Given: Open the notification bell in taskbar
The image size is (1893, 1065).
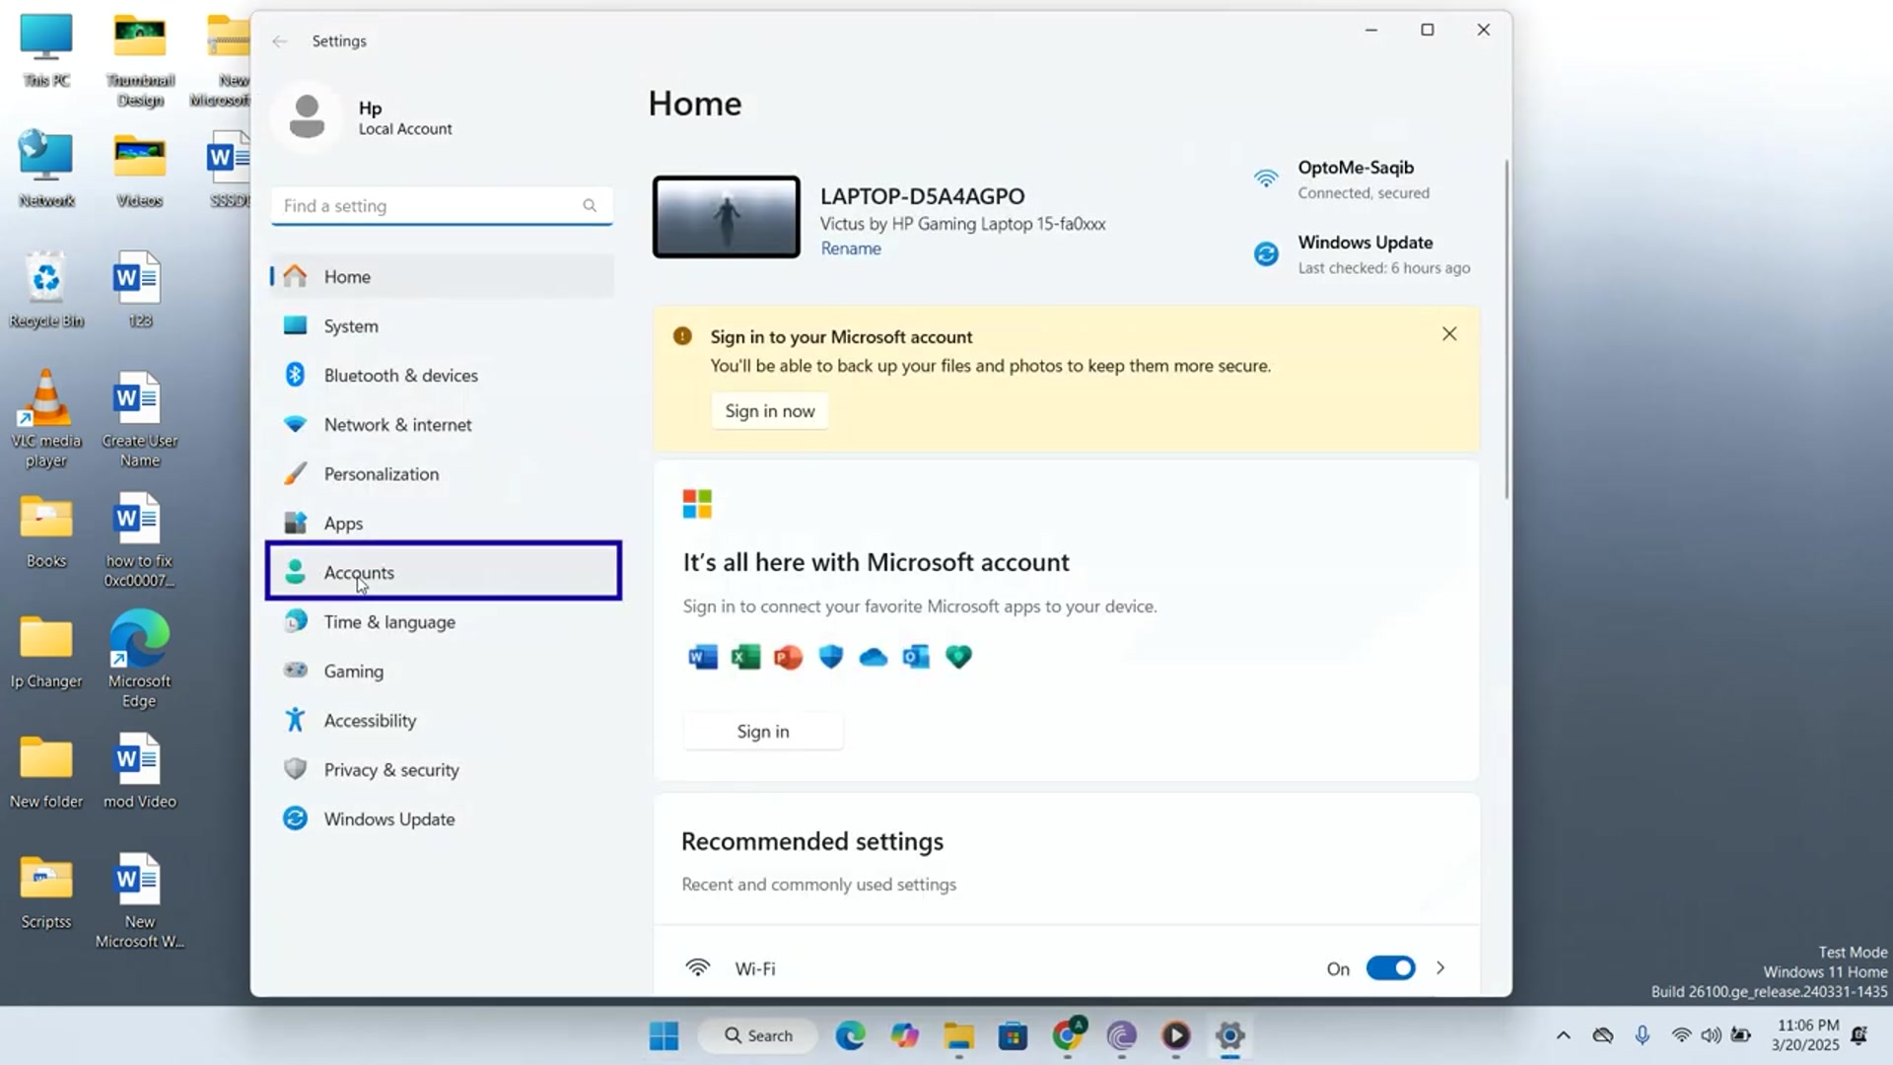Looking at the screenshot, I should point(1859,1035).
